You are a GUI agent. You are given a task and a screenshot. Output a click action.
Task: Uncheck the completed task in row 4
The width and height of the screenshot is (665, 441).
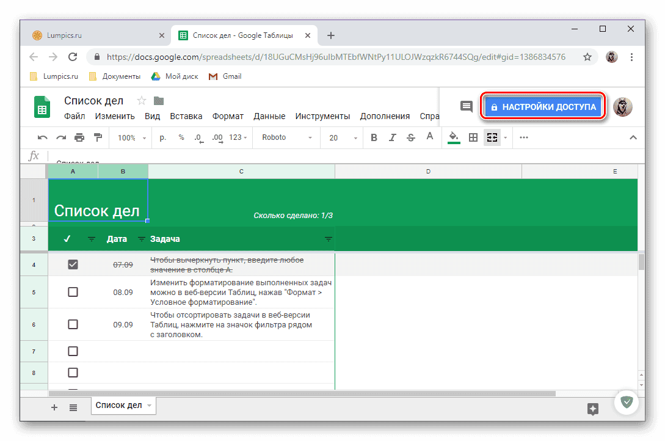click(73, 264)
